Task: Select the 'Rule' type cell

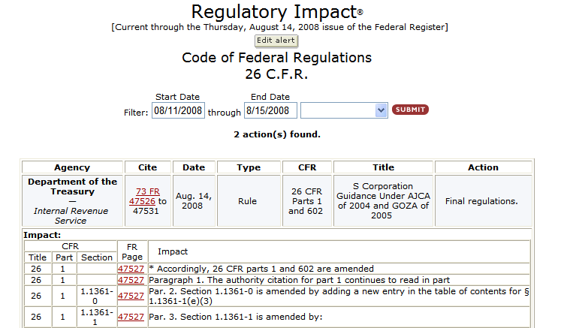Action: coord(249,201)
